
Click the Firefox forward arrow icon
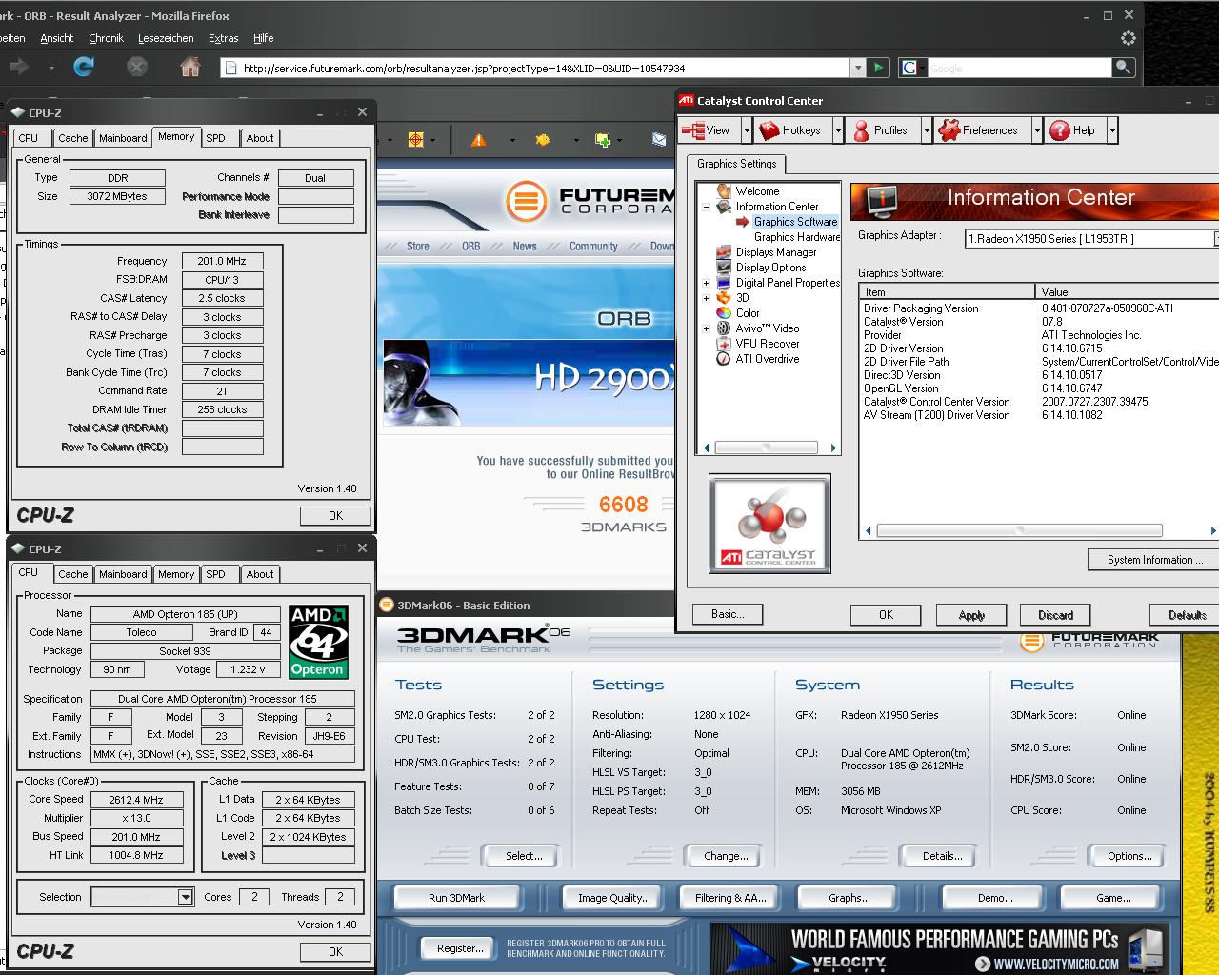tap(18, 67)
